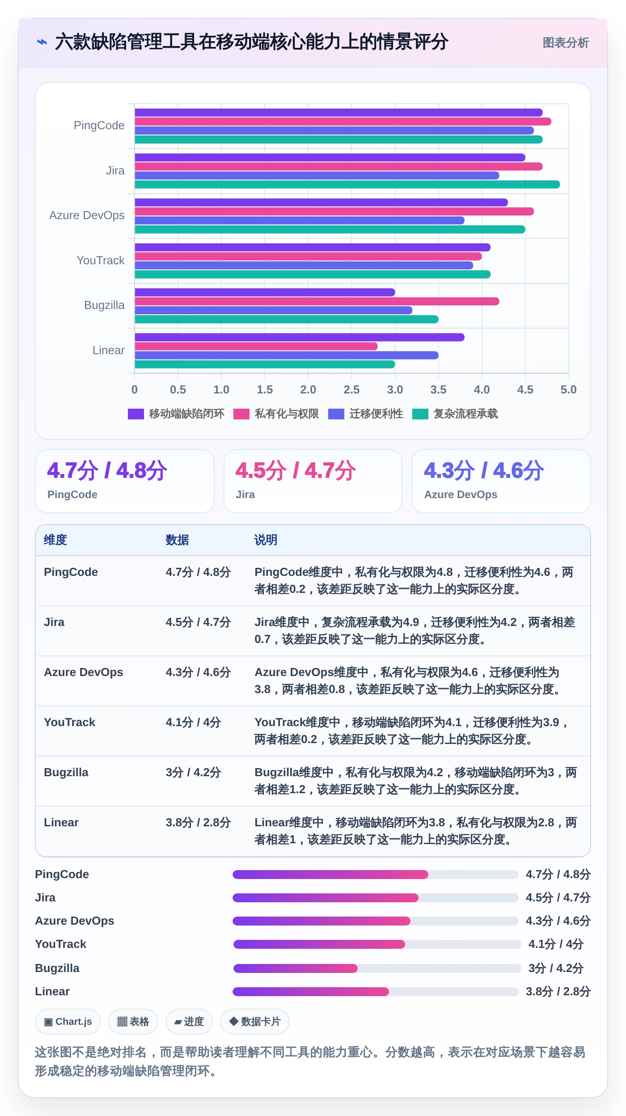
Task: Click the Jira progress bar
Action: point(376,898)
